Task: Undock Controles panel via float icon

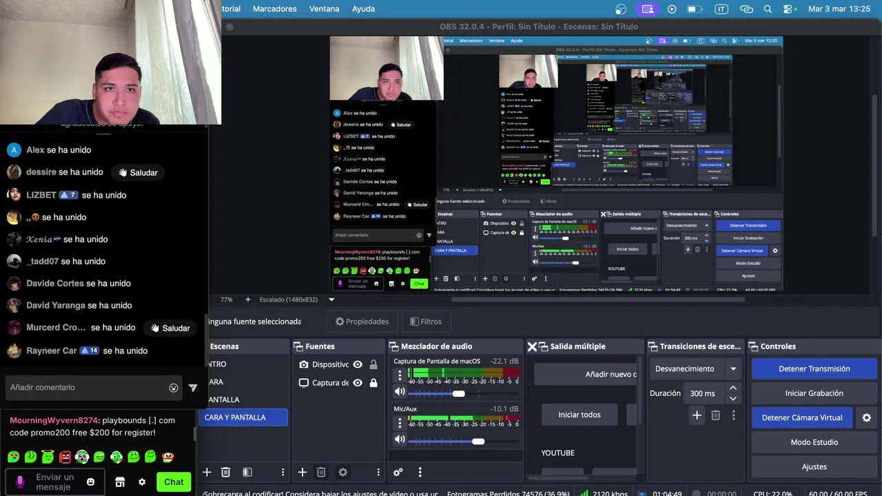Action: [x=752, y=347]
